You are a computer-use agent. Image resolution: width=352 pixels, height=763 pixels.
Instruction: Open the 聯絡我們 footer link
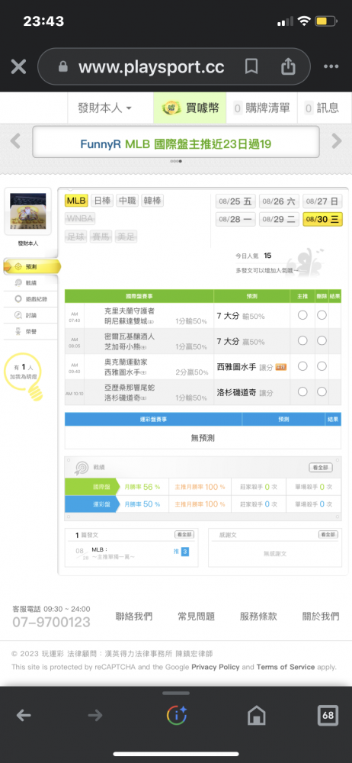(133, 616)
